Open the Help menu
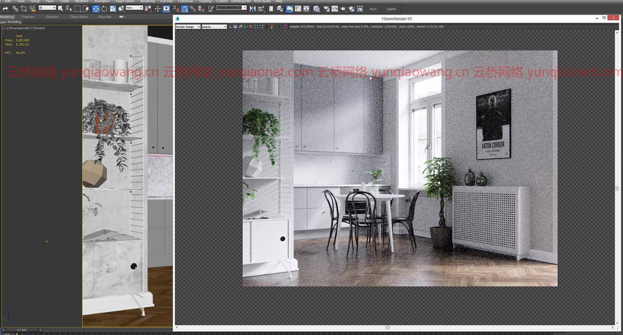 point(279,1)
